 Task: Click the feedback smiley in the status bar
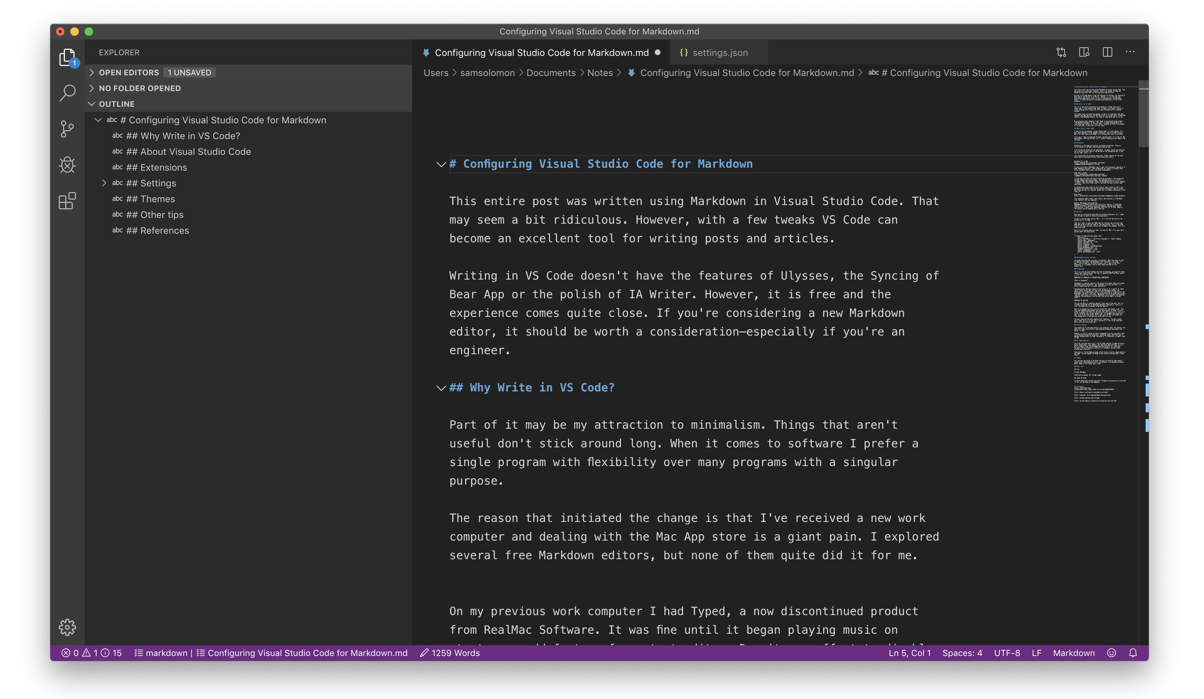pyautogui.click(x=1111, y=653)
